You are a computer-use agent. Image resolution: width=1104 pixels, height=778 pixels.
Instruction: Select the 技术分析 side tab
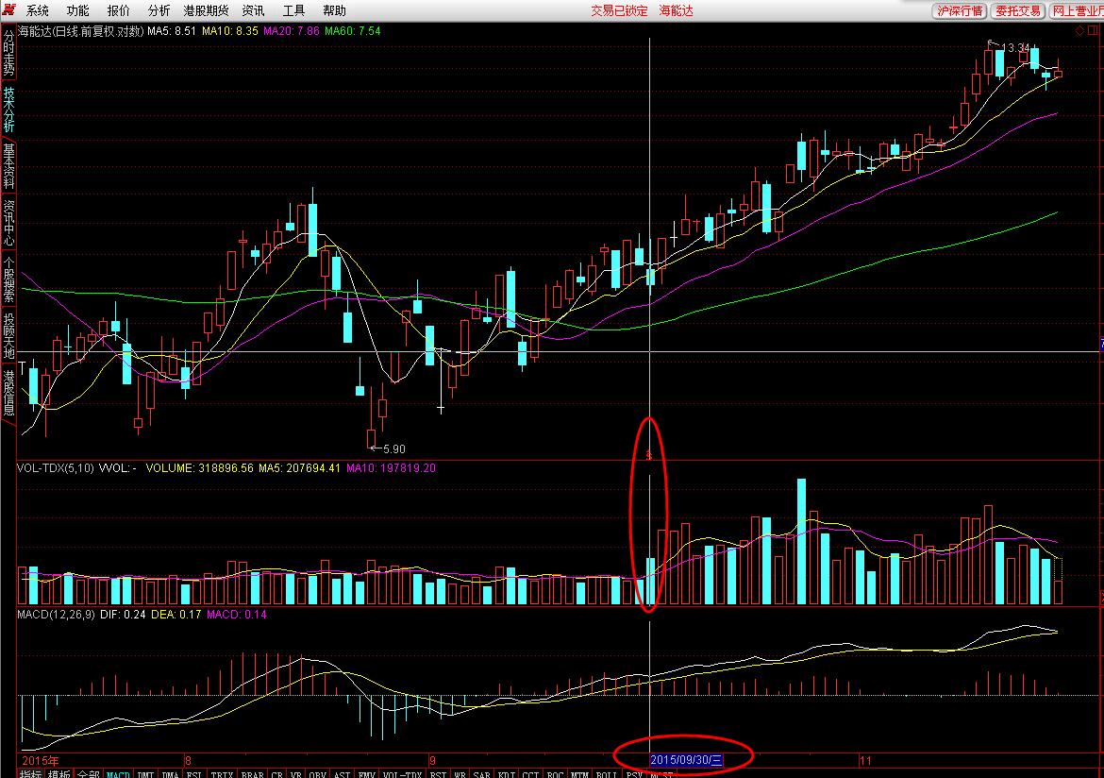(x=8, y=110)
